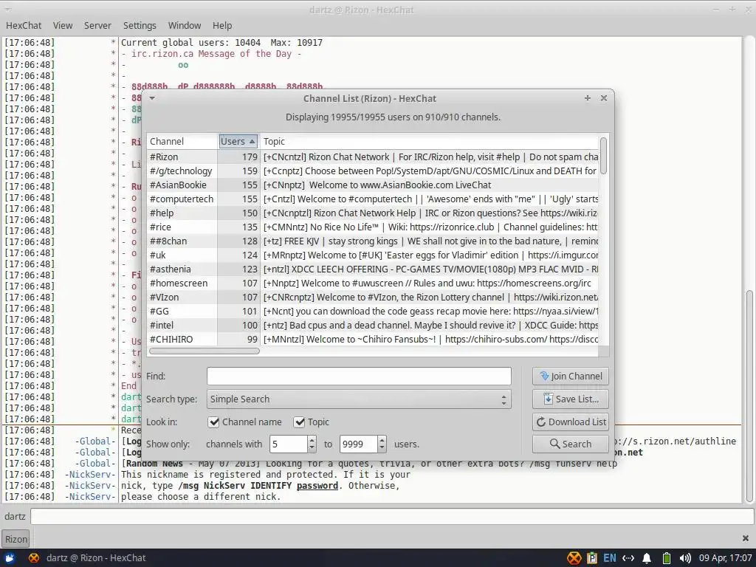Click the channel list horizontal scrollbar

[x=205, y=351]
